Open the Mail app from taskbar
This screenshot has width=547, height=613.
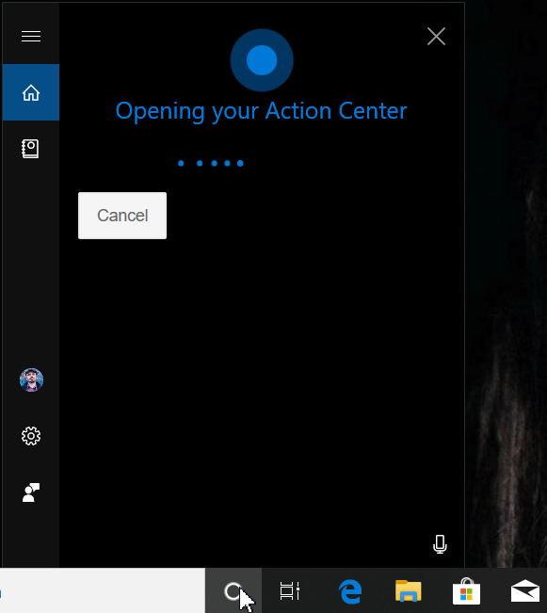click(x=525, y=590)
